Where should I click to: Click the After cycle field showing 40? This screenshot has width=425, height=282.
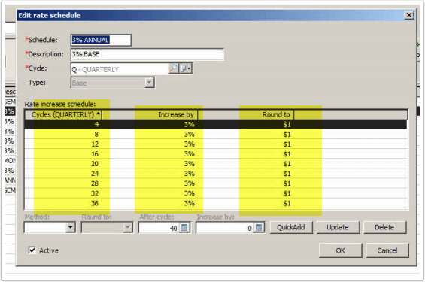coord(159,228)
